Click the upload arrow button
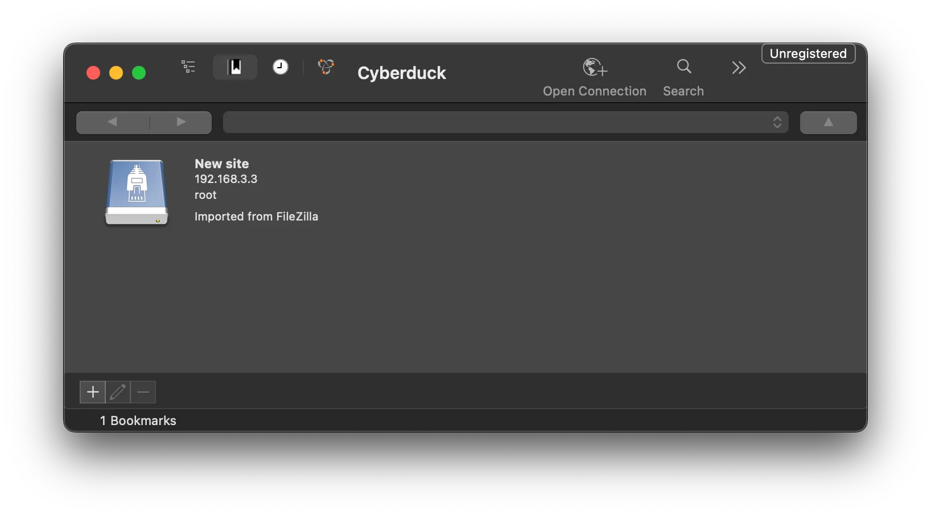This screenshot has height=516, width=931. (x=828, y=122)
